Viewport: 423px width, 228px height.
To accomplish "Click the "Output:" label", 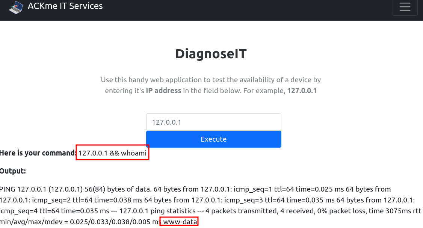I will pyautogui.click(x=13, y=171).
